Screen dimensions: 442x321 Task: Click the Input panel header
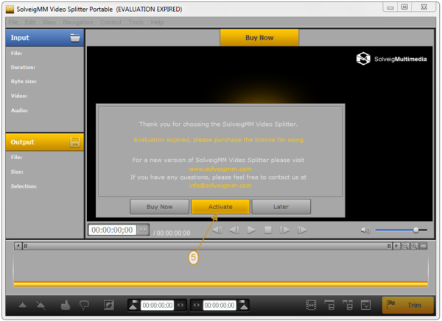click(x=44, y=38)
